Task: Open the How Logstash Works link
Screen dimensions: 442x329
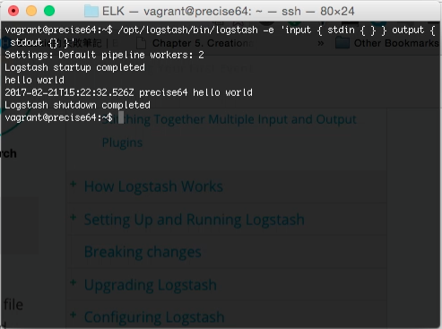Action: (x=153, y=186)
